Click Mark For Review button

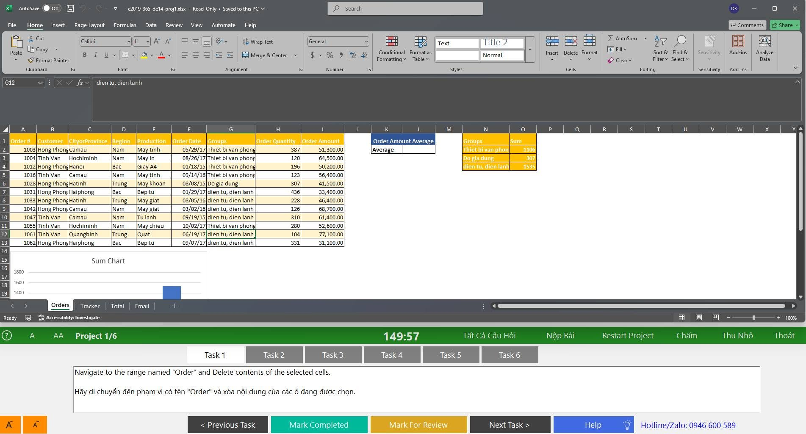click(x=418, y=425)
